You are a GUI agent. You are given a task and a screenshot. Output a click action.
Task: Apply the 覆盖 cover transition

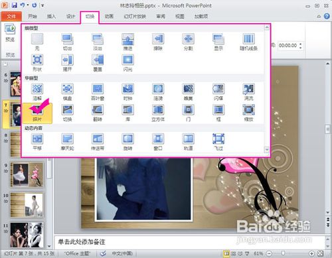[x=98, y=63]
